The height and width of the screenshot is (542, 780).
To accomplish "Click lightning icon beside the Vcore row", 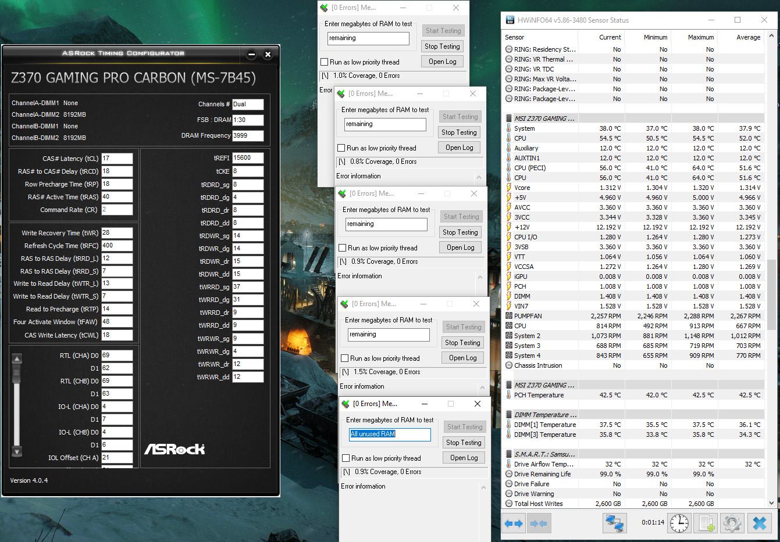I will click(x=509, y=188).
